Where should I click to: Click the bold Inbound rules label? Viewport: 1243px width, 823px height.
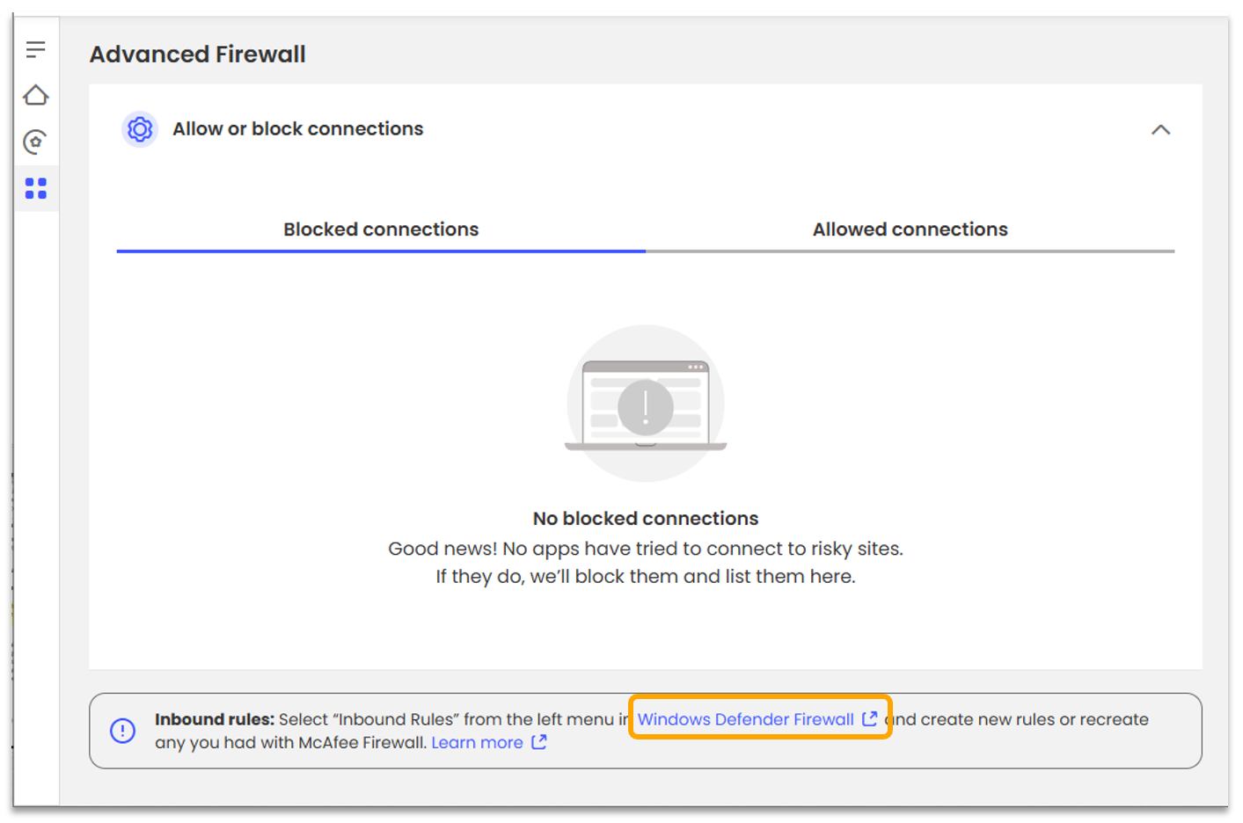coord(215,719)
